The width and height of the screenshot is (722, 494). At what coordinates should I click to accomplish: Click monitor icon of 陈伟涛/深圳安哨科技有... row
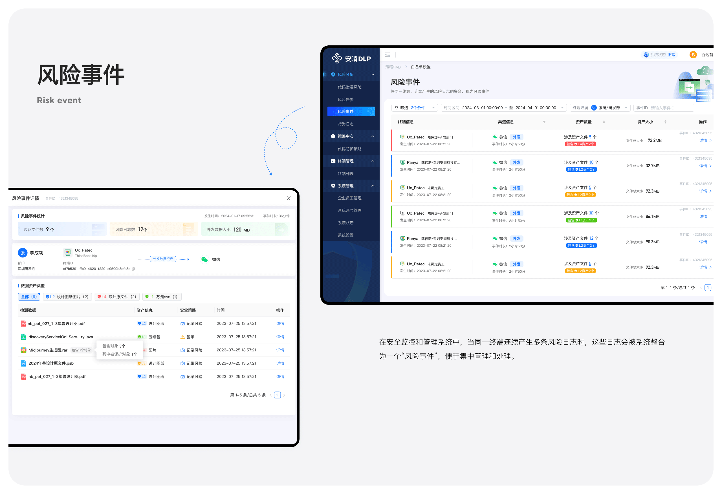pos(402,162)
